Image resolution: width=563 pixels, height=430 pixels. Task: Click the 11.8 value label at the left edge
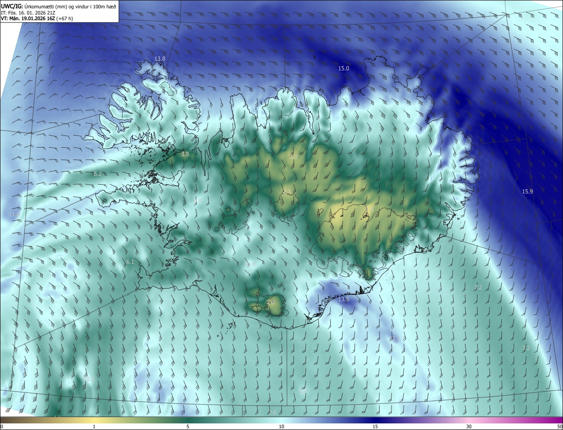[x=14, y=214]
